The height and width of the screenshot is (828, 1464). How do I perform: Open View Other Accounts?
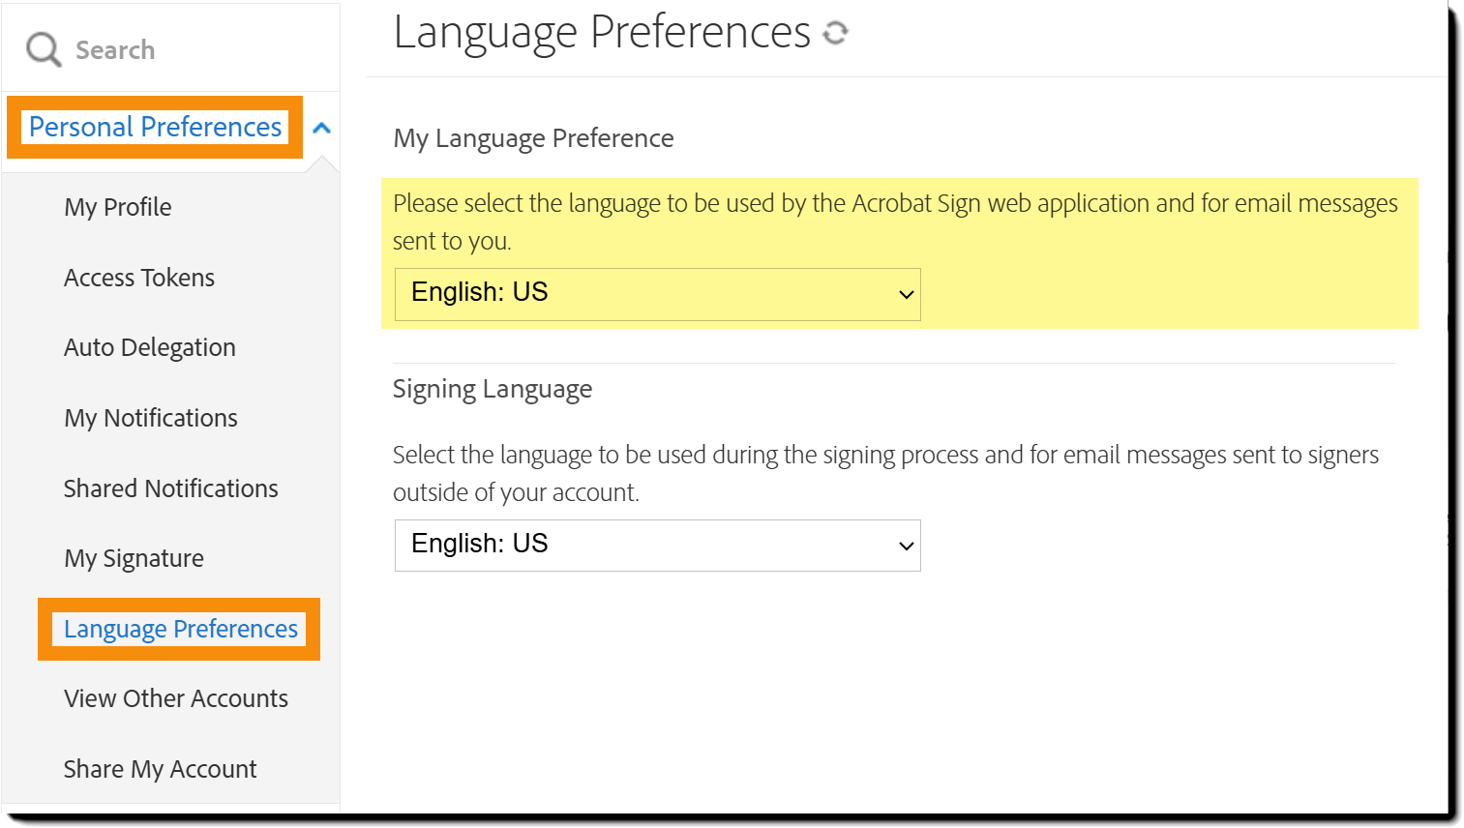[176, 698]
